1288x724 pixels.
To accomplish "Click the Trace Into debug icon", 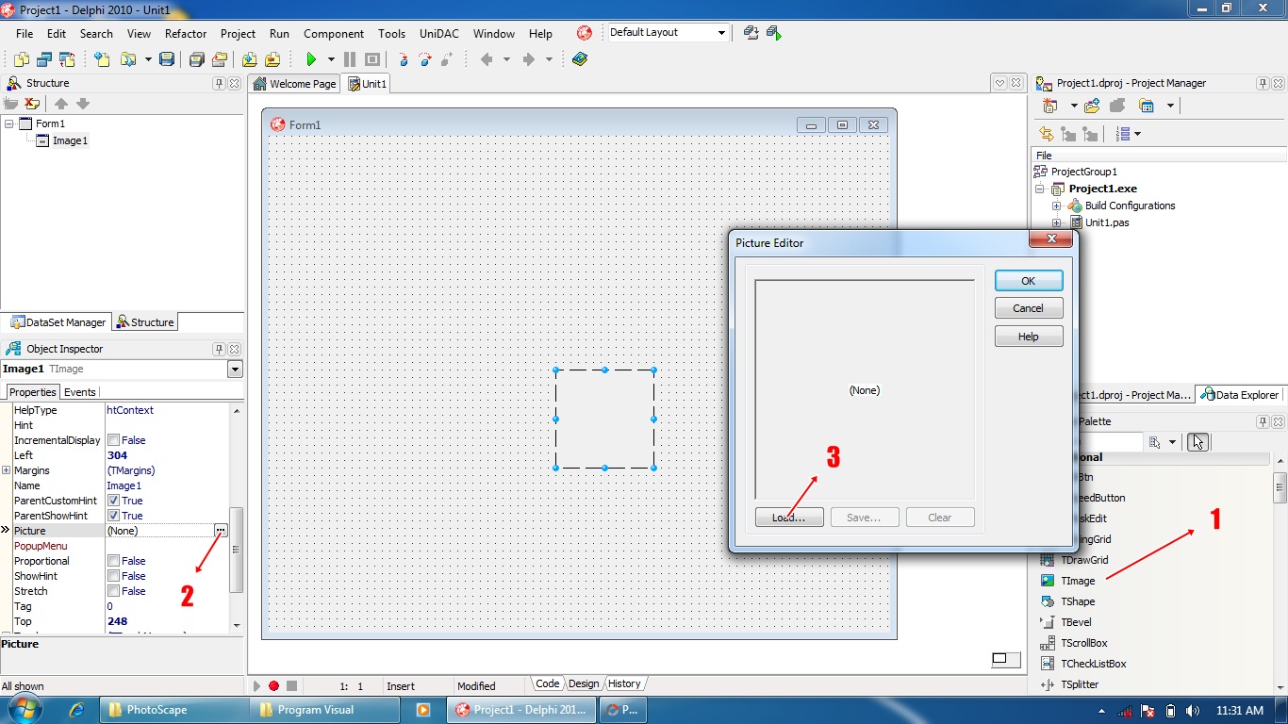I will [x=404, y=59].
